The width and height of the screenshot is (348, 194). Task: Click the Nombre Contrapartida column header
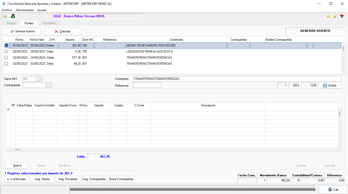278,40
